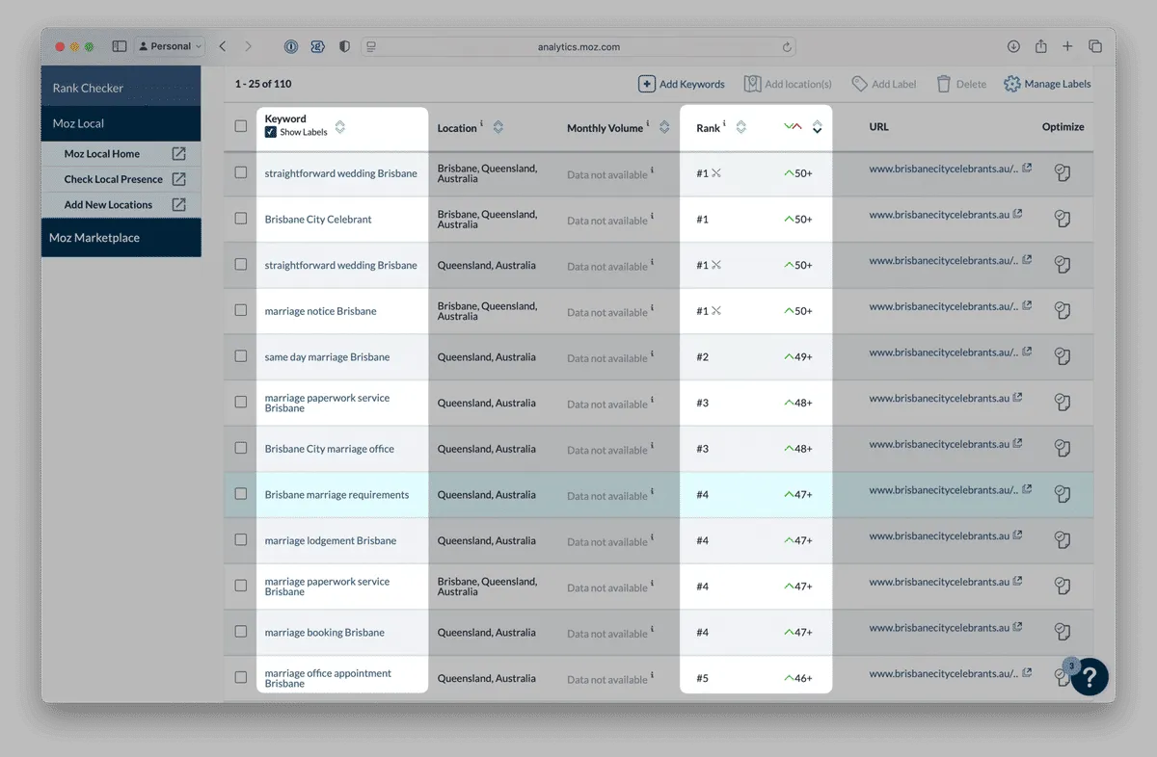Optimize icon for marriage booking Brisbane row

pos(1063,632)
